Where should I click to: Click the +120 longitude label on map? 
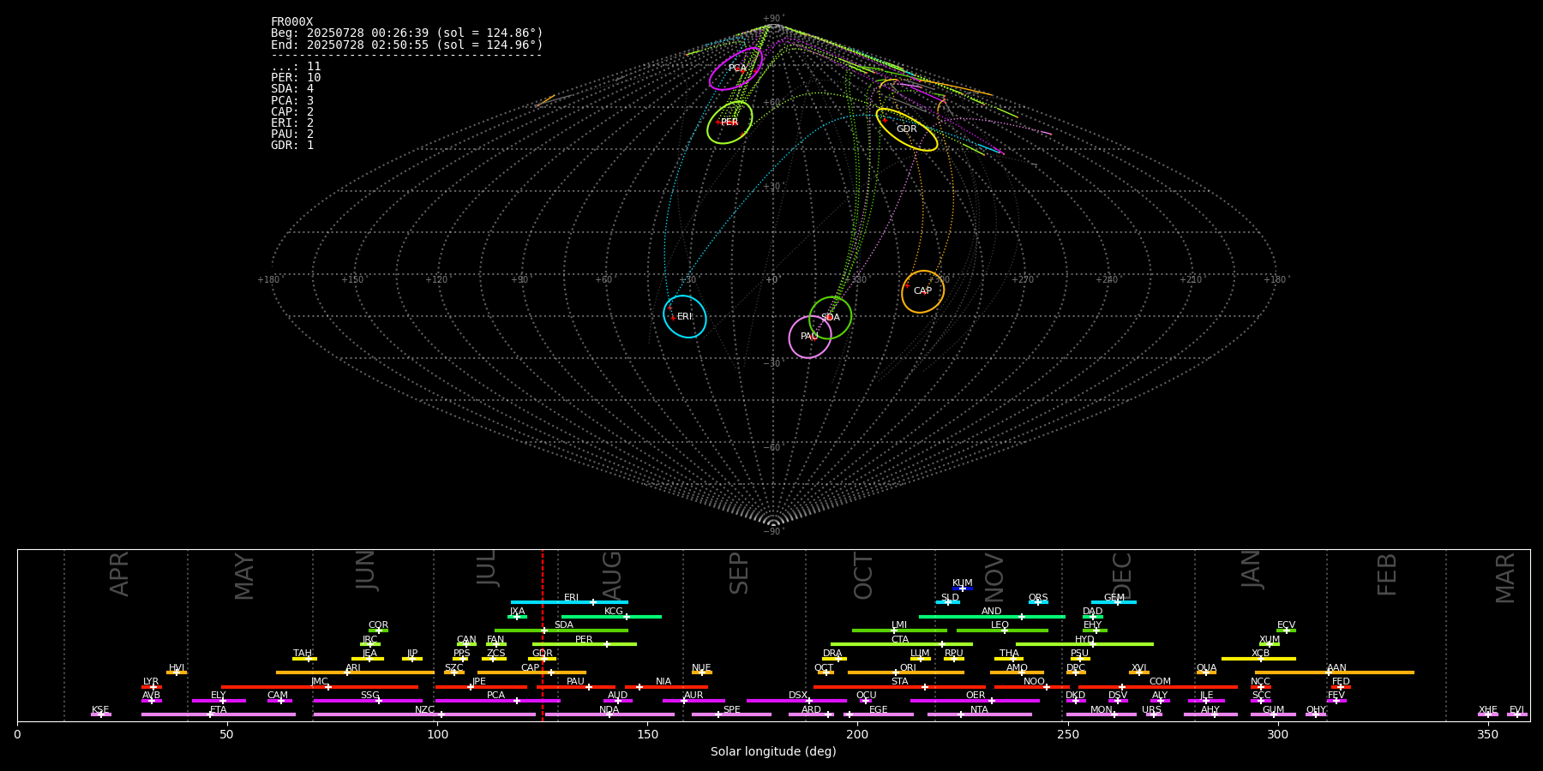tap(436, 280)
